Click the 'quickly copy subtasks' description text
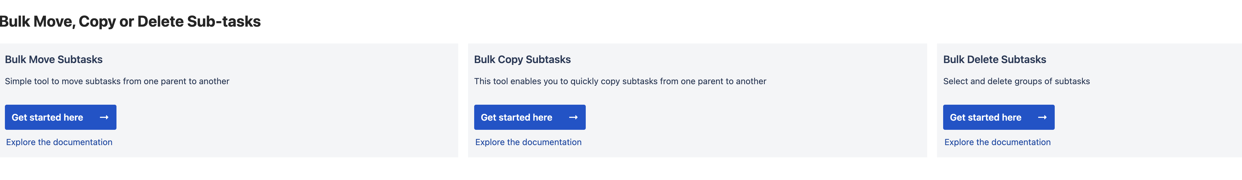The height and width of the screenshot is (180, 1242). tap(620, 81)
